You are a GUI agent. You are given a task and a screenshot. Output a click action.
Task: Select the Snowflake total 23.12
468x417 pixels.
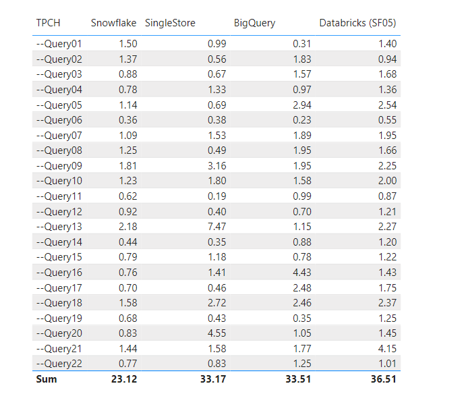click(124, 379)
